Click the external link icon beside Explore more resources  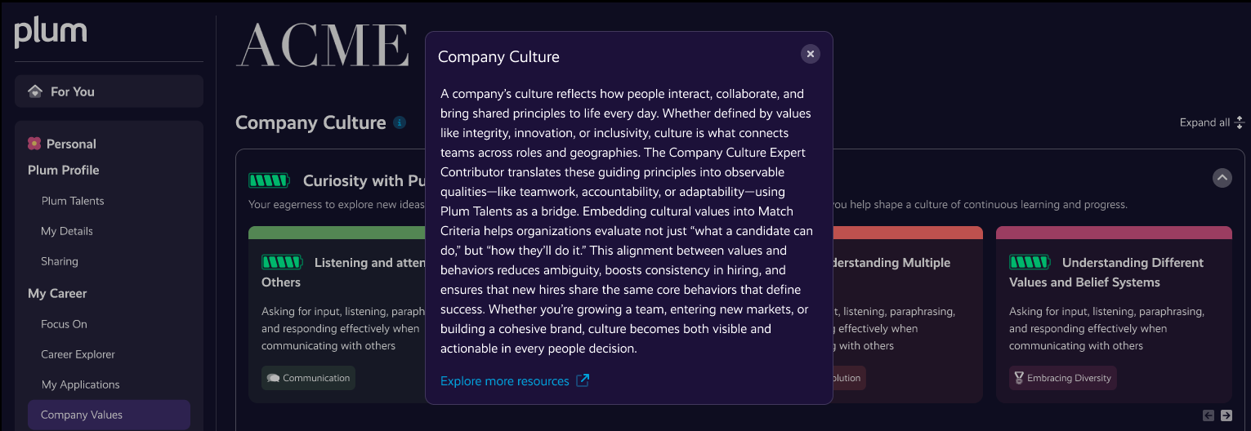tap(583, 380)
